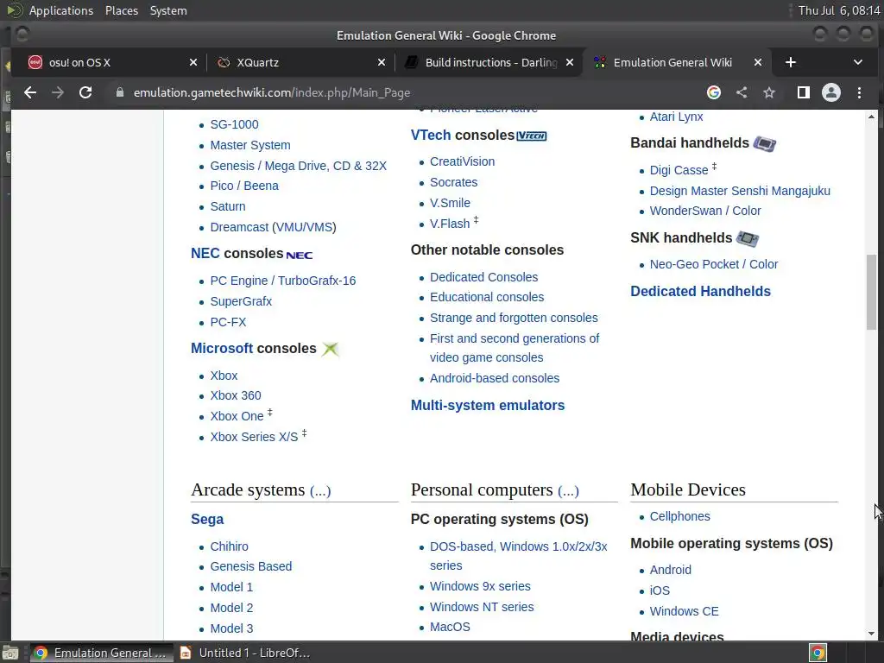This screenshot has width=884, height=663.
Task: Open the System menu
Action: click(x=168, y=10)
